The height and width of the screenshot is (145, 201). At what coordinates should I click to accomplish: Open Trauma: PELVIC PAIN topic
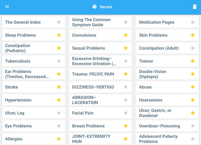point(93,74)
